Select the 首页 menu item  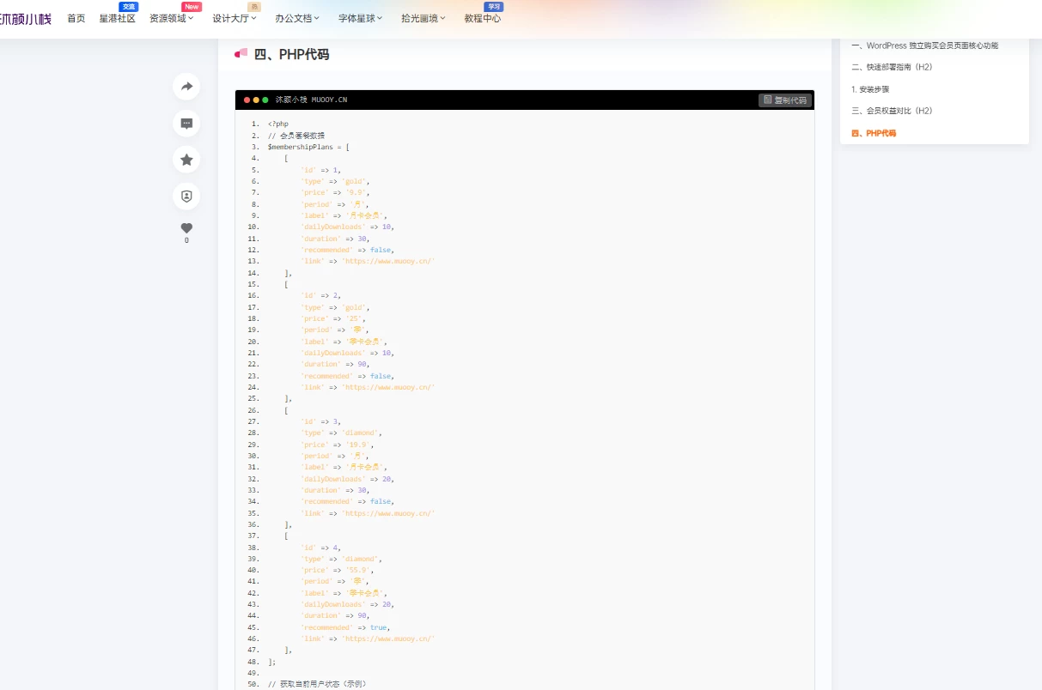76,18
